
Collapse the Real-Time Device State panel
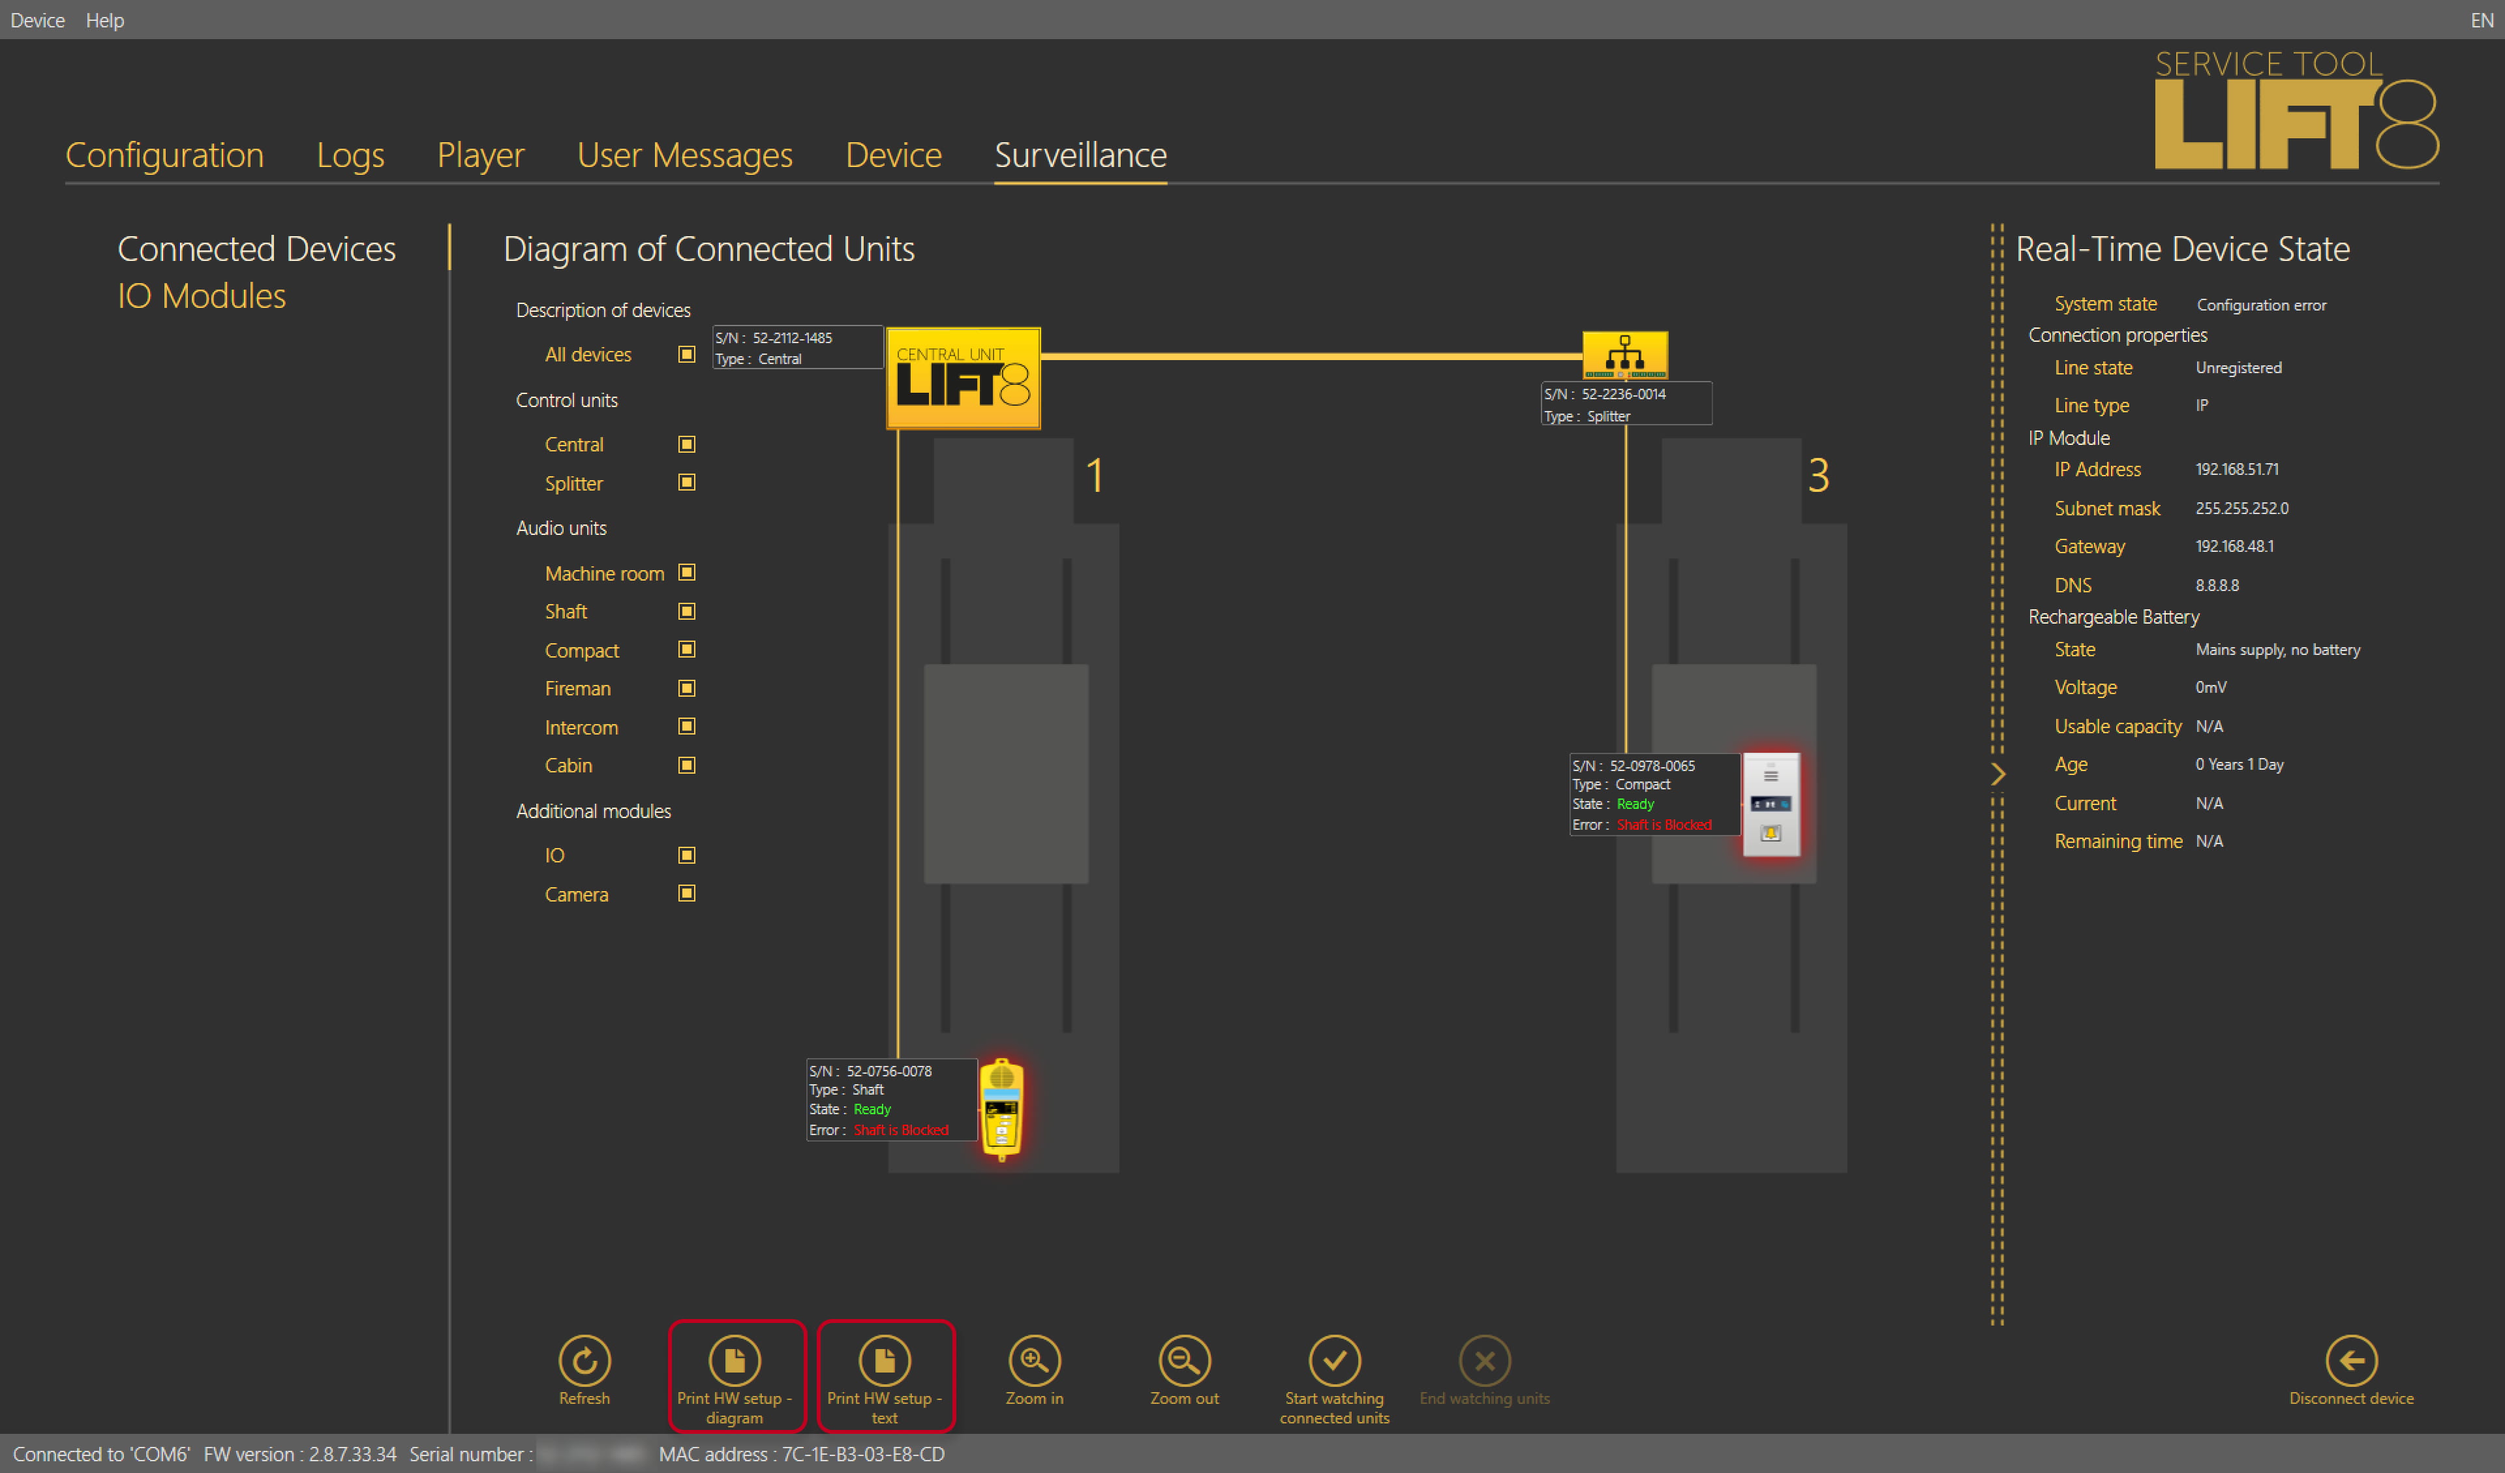coord(1998,774)
